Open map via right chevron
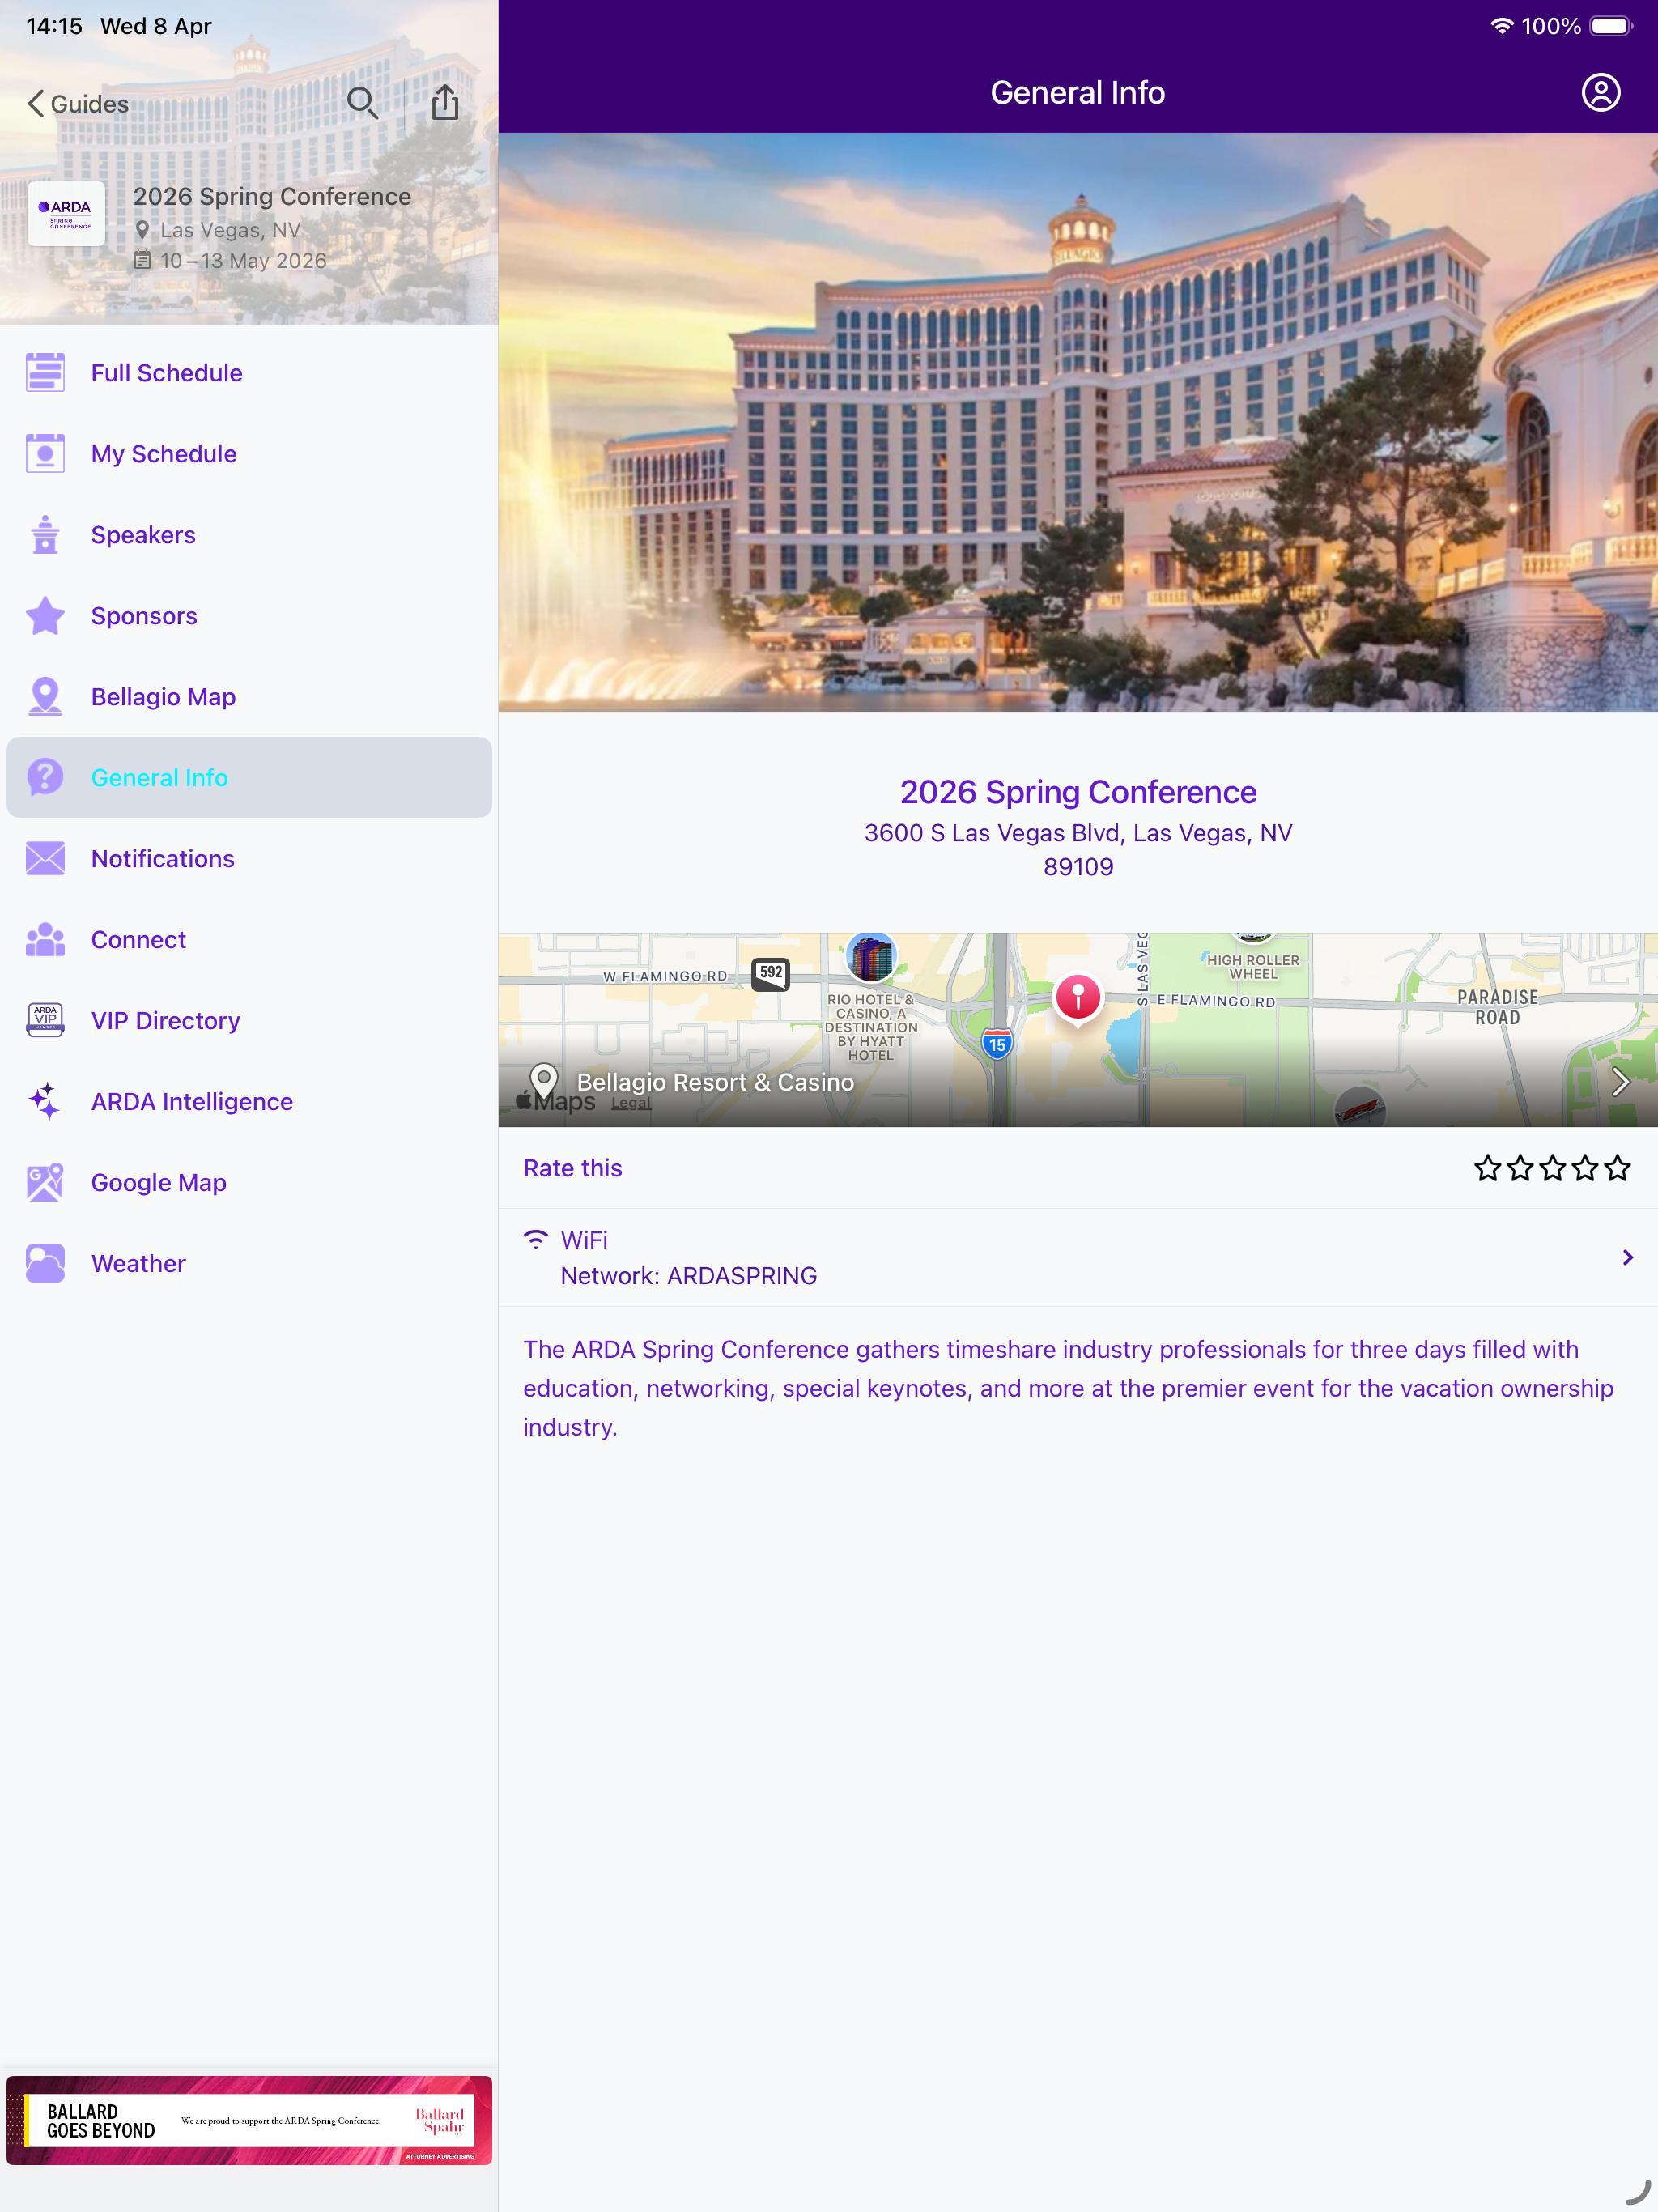 click(x=1620, y=1081)
